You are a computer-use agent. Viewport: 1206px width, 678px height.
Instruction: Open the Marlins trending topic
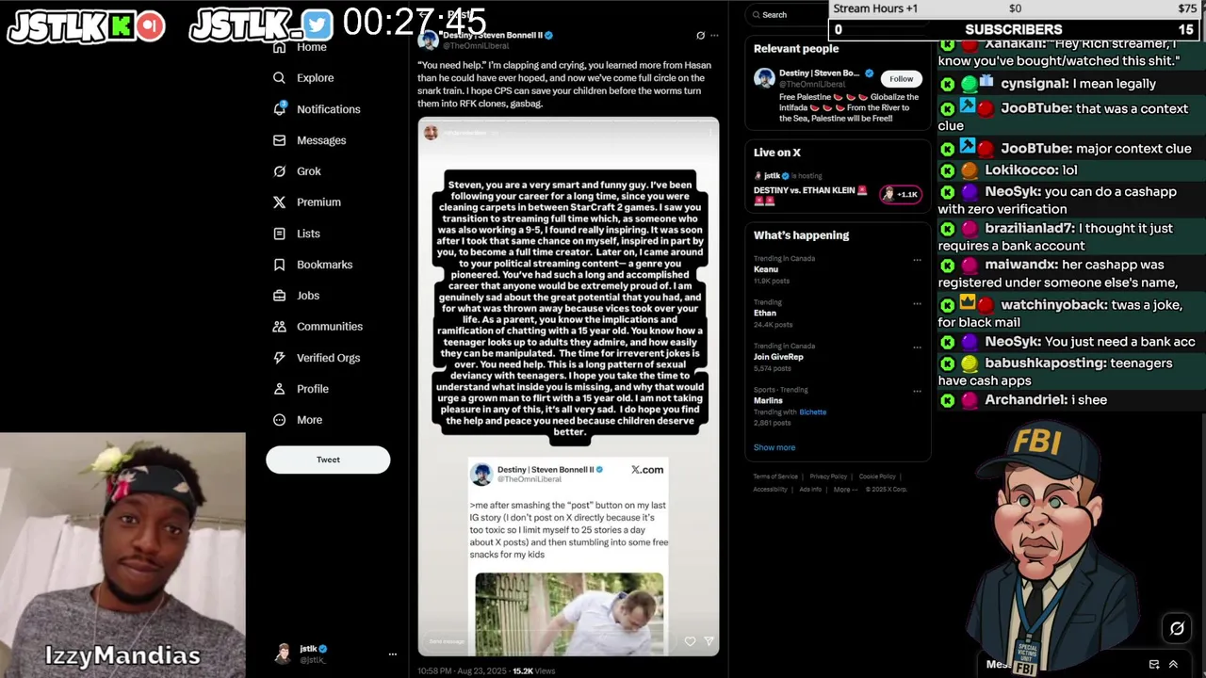768,401
